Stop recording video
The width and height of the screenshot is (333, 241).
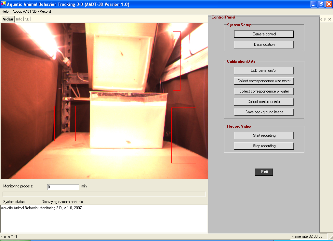tap(264, 146)
